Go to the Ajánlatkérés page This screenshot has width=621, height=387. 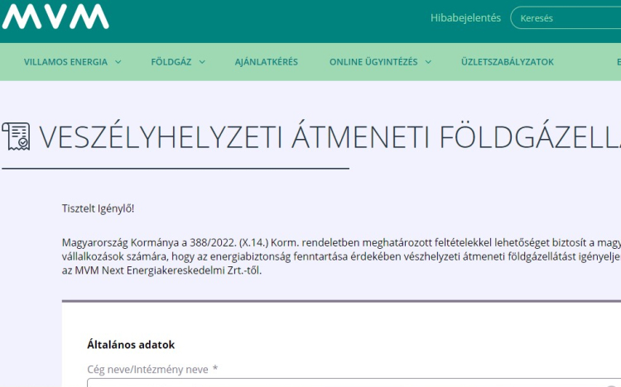[x=266, y=62]
